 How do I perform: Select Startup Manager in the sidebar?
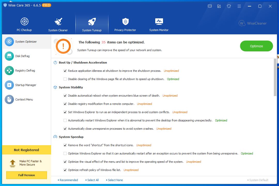(x=27, y=85)
